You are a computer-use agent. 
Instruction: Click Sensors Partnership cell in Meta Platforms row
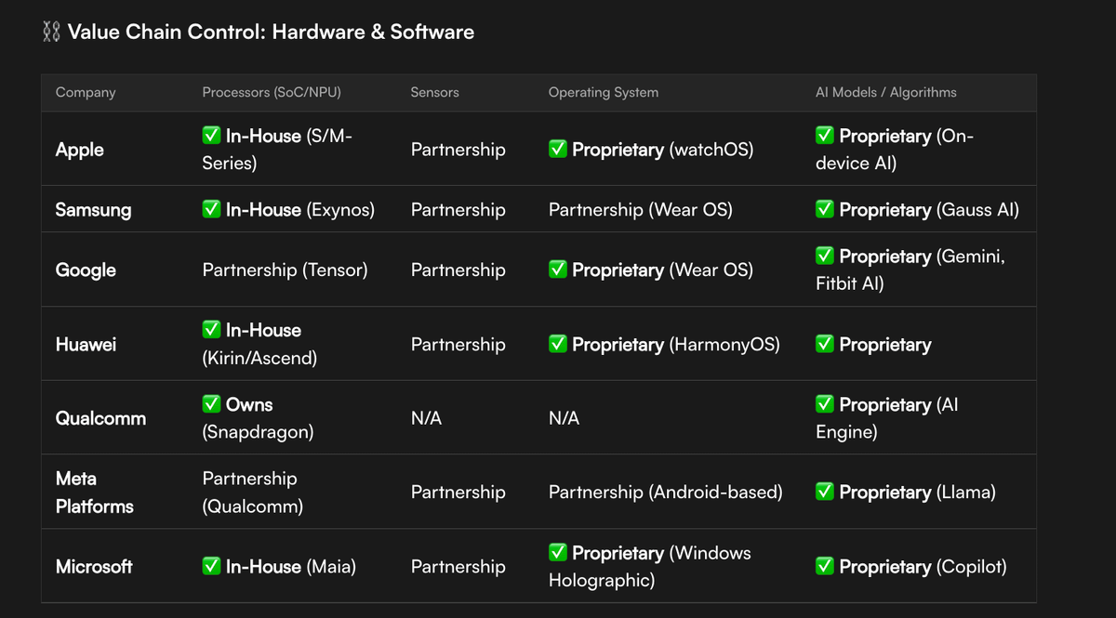458,493
